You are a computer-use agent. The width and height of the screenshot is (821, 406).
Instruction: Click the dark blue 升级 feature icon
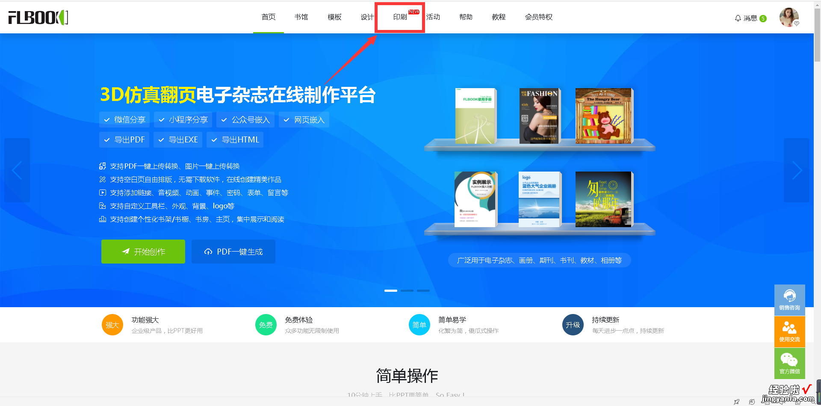coord(573,325)
